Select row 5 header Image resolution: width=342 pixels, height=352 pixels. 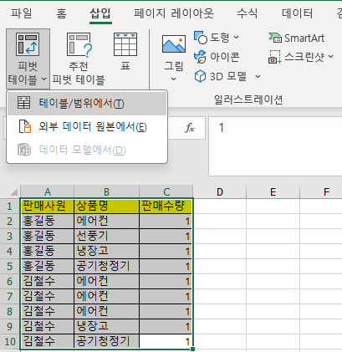coord(10,266)
